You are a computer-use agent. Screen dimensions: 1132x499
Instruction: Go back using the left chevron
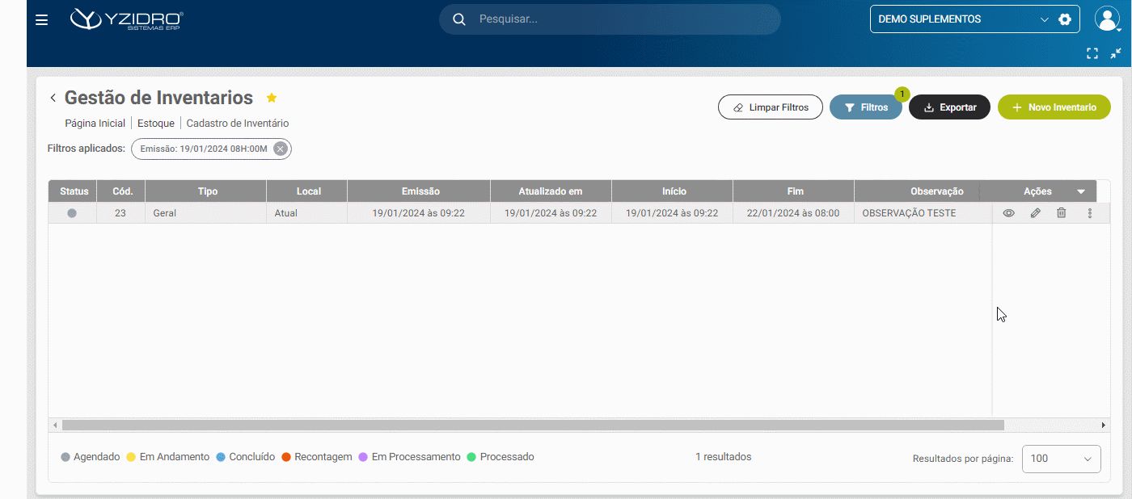[53, 98]
